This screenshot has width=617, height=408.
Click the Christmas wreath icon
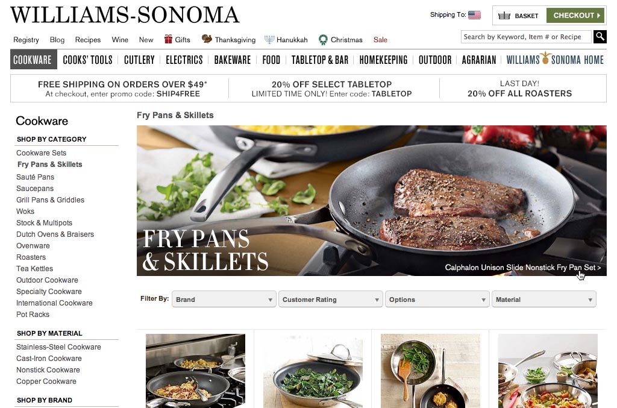point(323,39)
